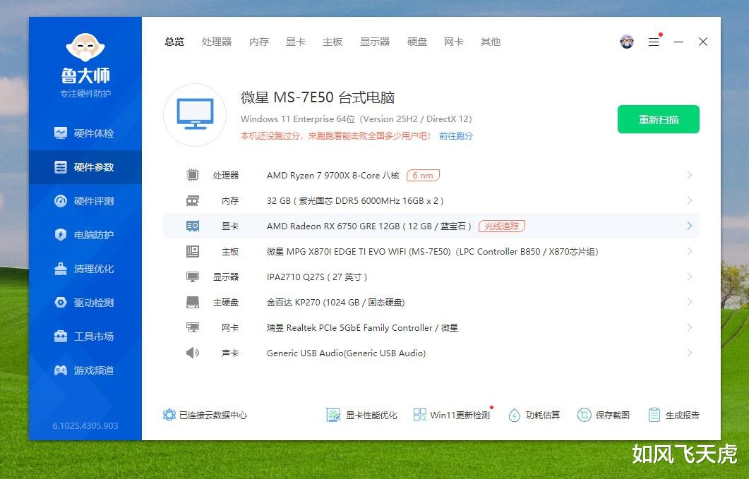Switch to the 其他 tab

491,42
